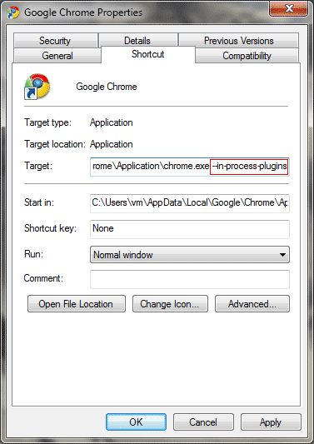The image size is (314, 444).
Task: Click the Apply button
Action: (x=271, y=422)
